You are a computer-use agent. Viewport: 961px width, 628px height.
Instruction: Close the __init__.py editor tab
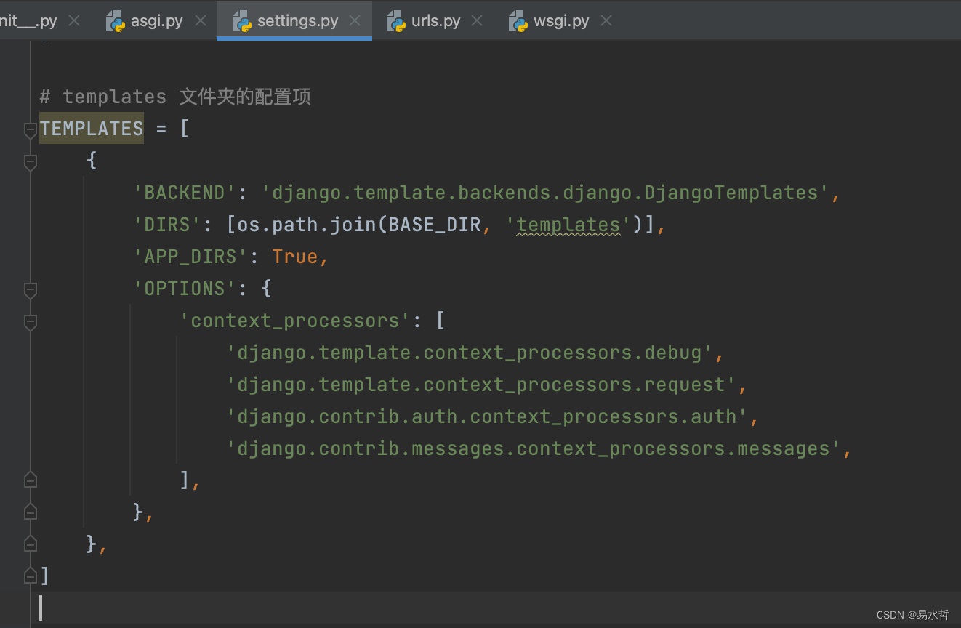74,21
